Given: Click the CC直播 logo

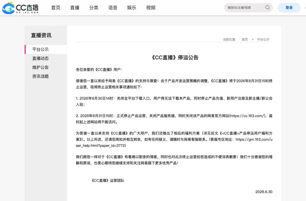Looking at the screenshot, I should [20, 8].
